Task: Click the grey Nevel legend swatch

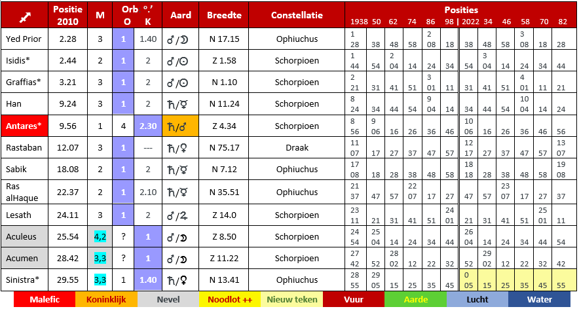Action: click(x=168, y=299)
